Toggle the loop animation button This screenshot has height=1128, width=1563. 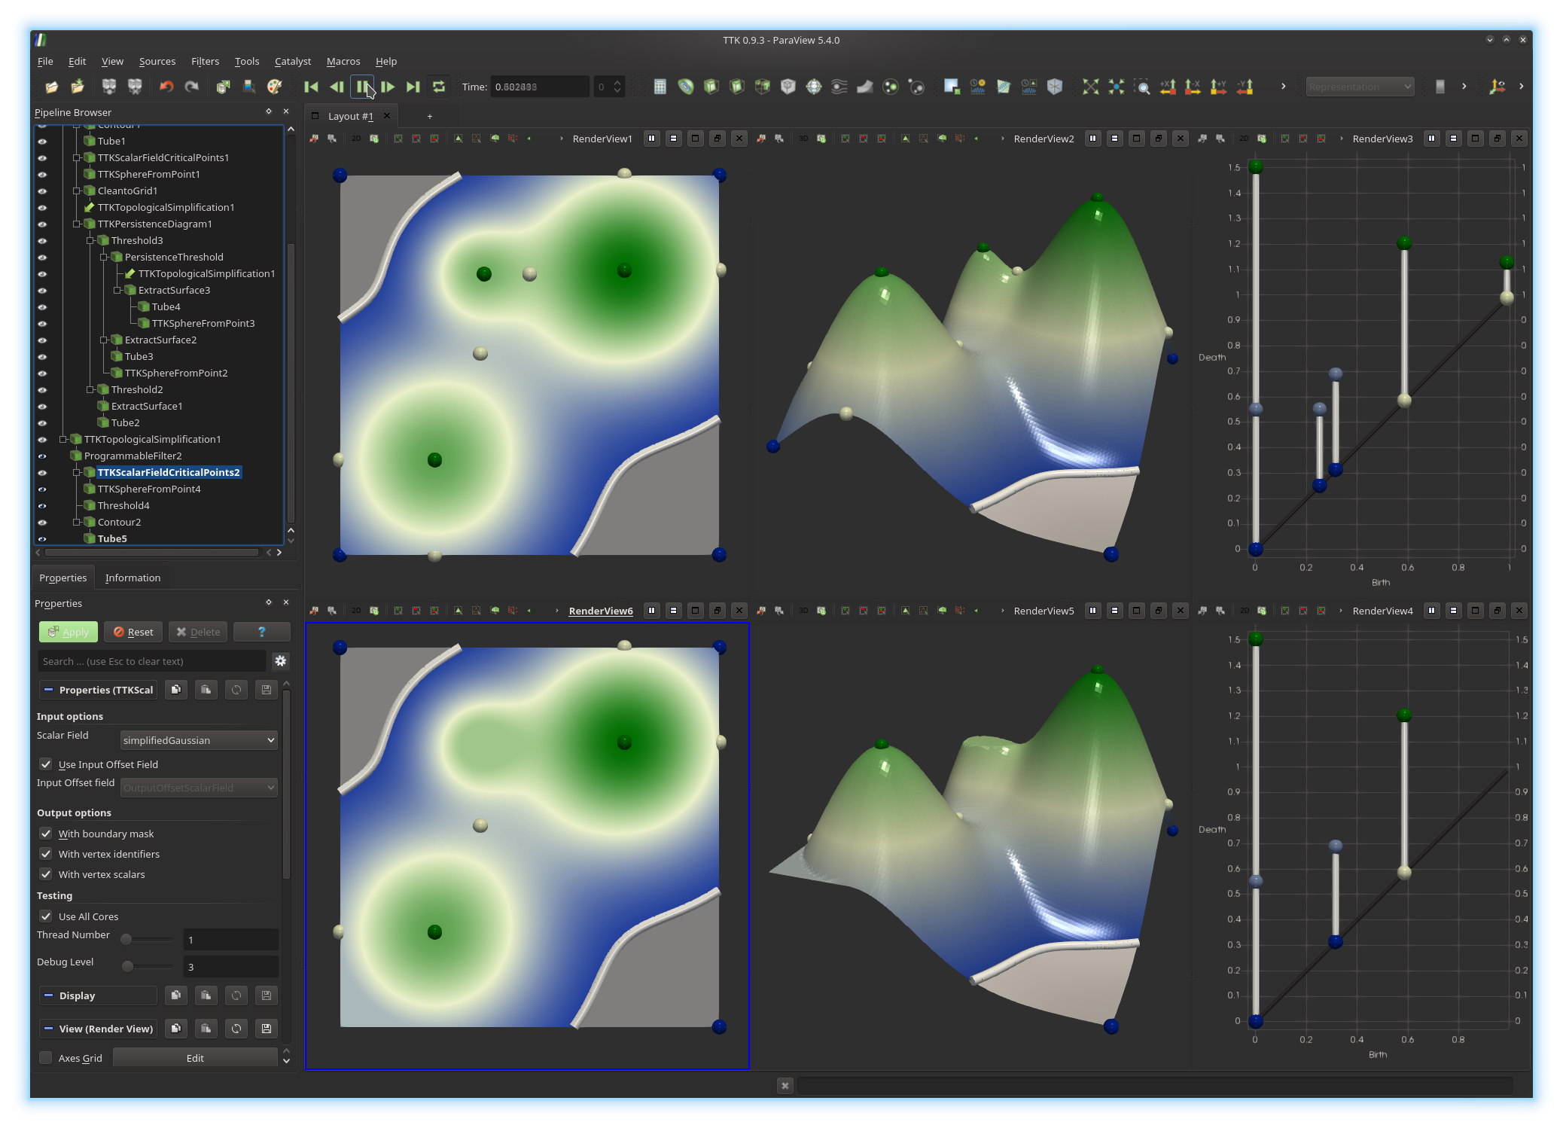click(x=439, y=87)
